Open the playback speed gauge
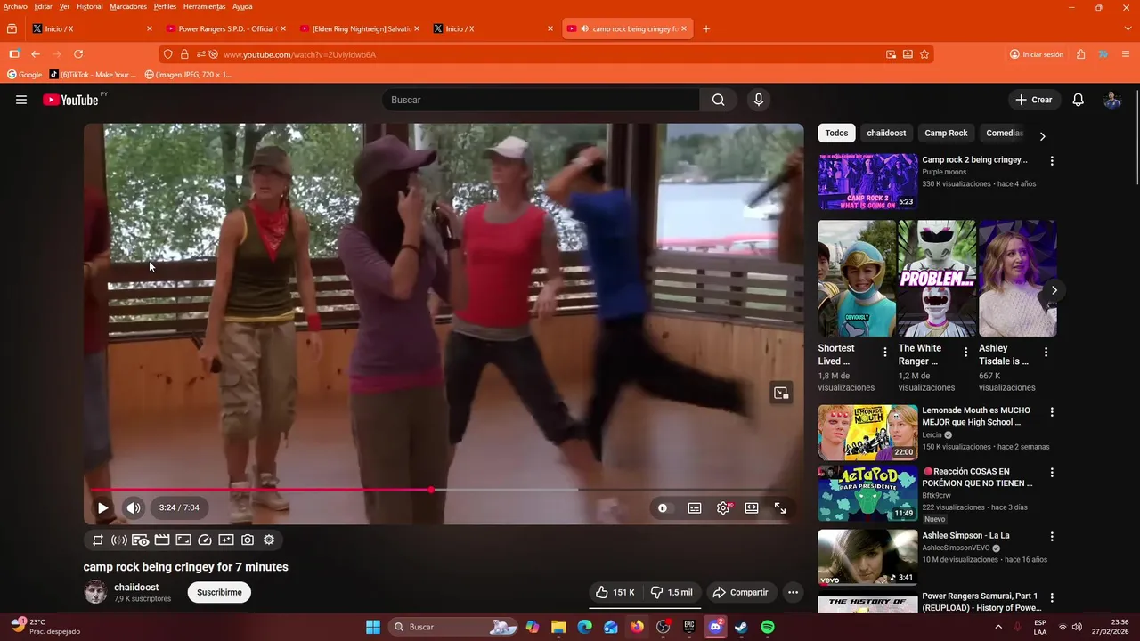The width and height of the screenshot is (1140, 641). 205,540
